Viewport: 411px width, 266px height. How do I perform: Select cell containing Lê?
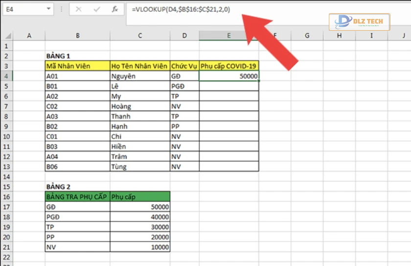pos(140,86)
